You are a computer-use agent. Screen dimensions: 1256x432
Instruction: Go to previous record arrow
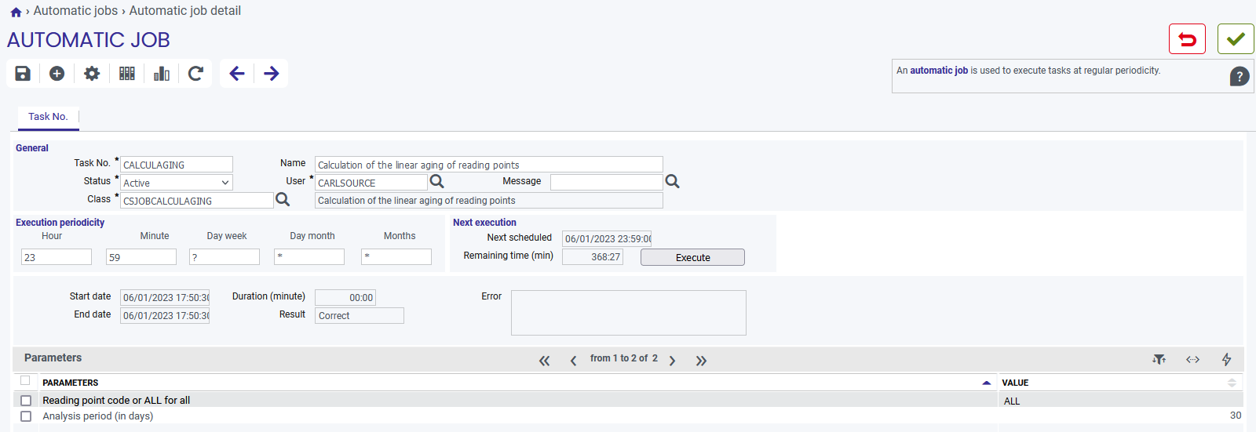pyautogui.click(x=237, y=74)
